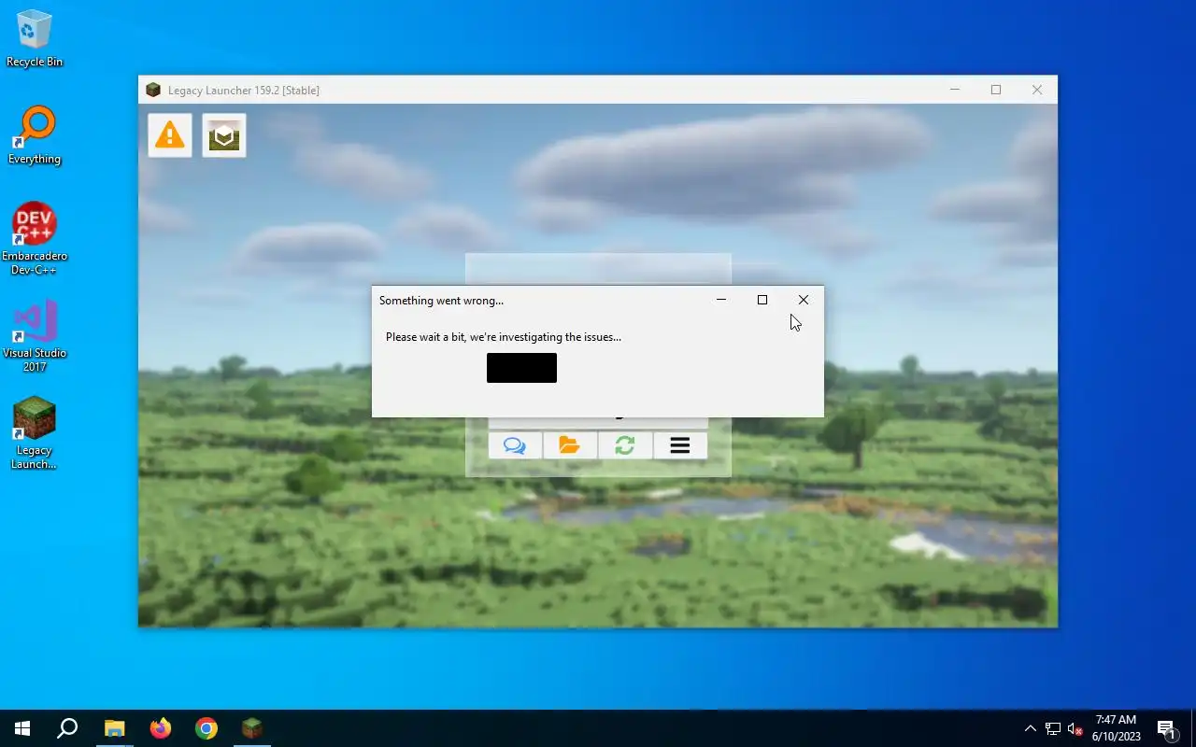Minimize the Legacy Launcher window
Viewport: 1196px width, 747px height.
955,90
